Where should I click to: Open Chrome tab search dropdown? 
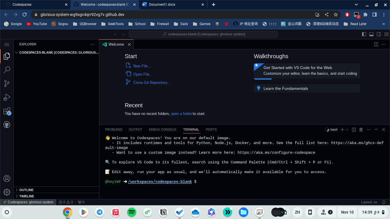tap(356, 5)
